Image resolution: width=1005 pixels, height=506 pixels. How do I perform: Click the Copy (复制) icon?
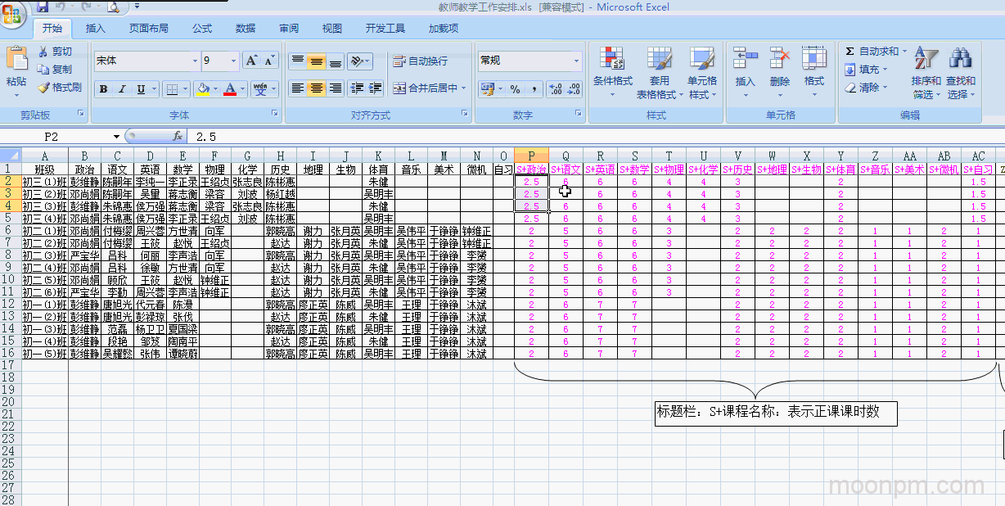[43, 70]
